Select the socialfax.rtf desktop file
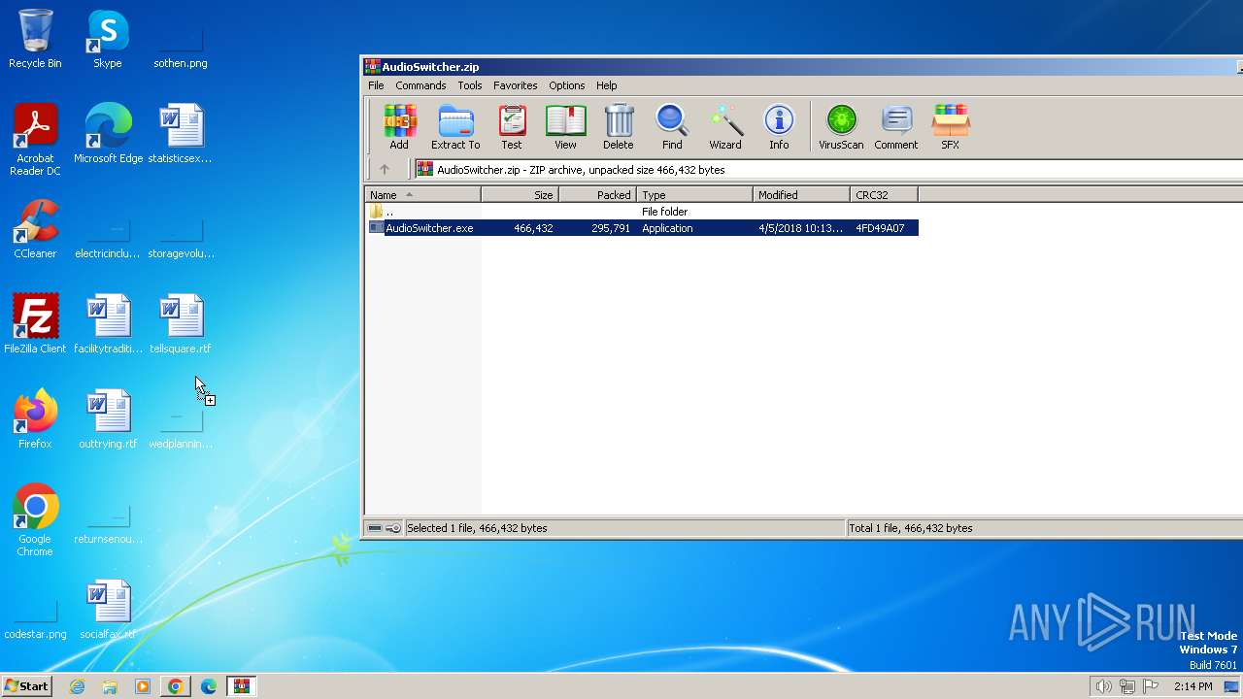 click(x=108, y=610)
